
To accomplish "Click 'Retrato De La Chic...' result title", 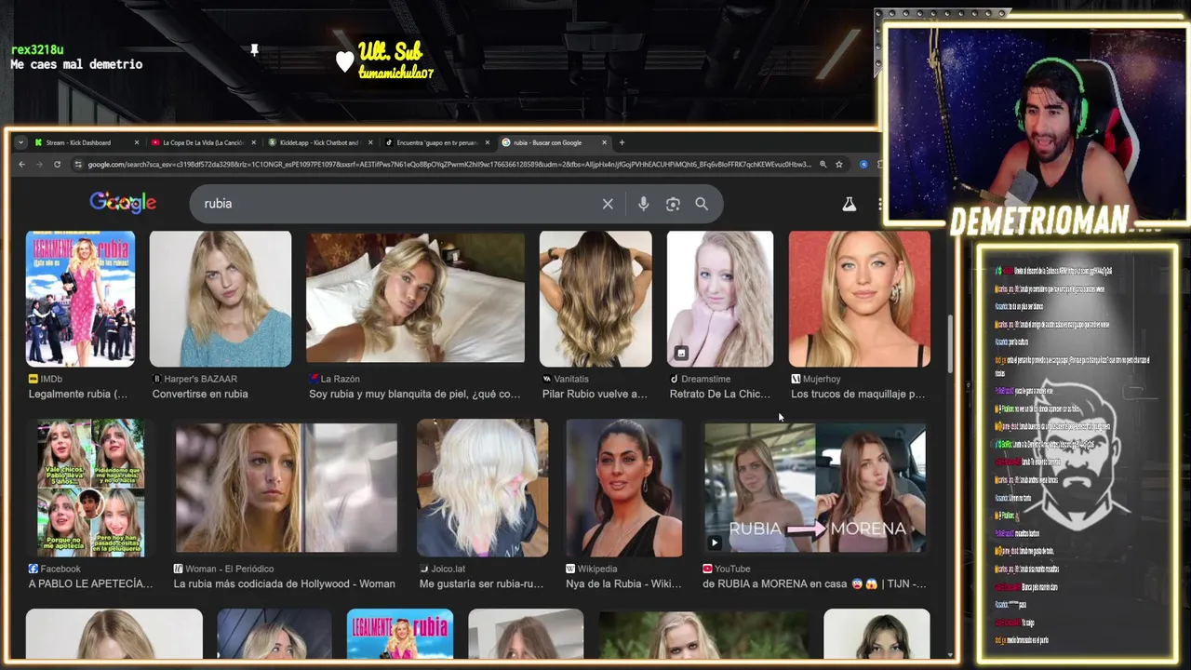I will [x=720, y=395].
